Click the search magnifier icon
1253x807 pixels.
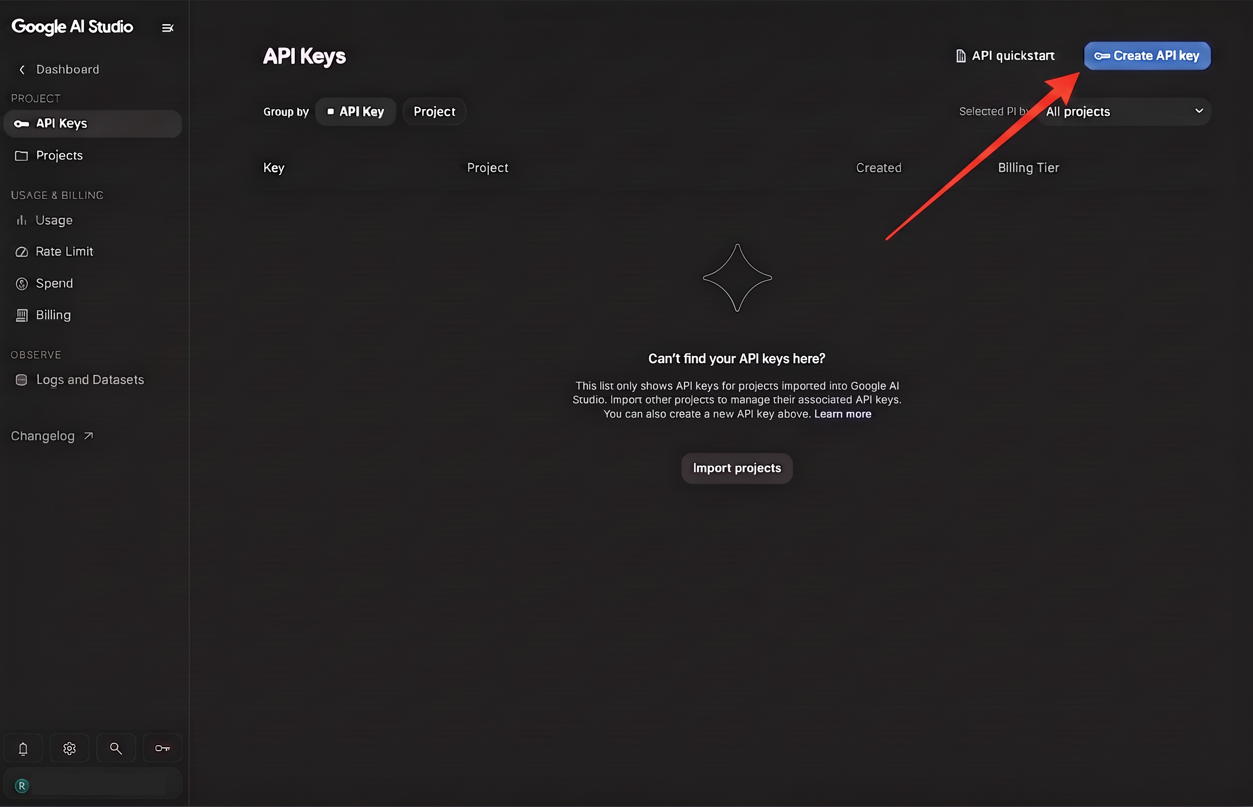point(116,748)
